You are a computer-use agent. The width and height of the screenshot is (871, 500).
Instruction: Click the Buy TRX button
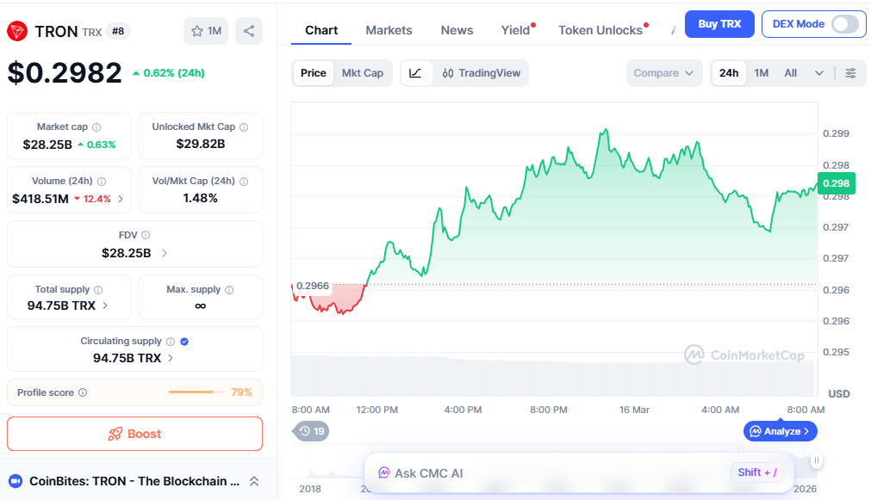[x=719, y=24]
